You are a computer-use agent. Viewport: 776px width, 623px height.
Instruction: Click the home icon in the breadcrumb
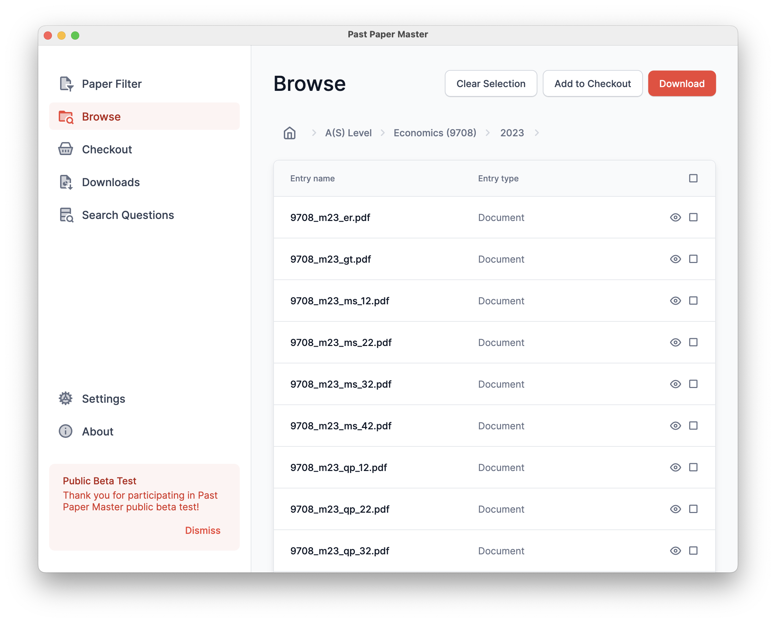pyautogui.click(x=289, y=133)
